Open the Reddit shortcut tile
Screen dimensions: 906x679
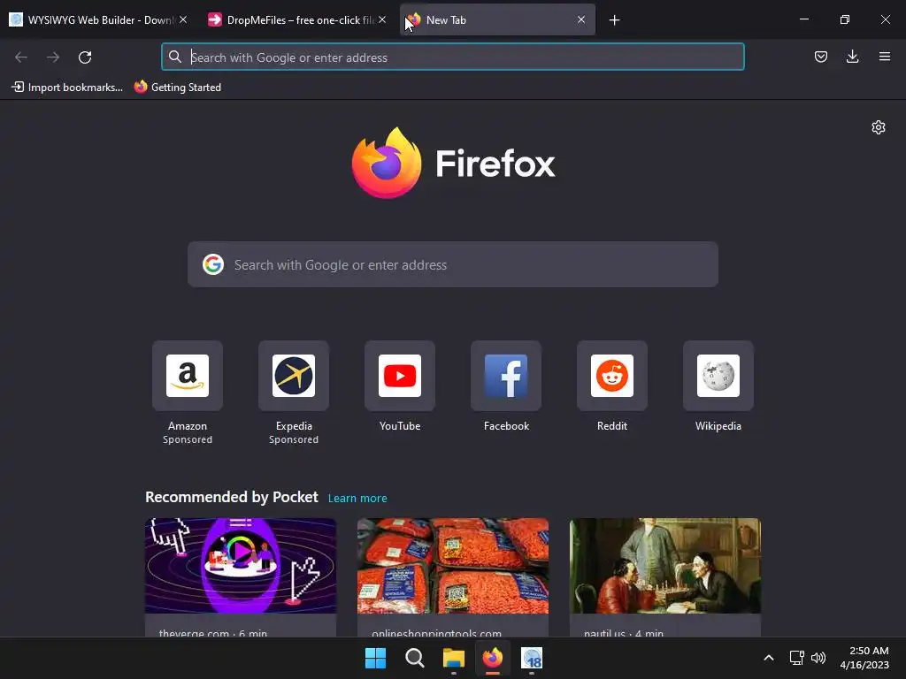(x=612, y=376)
